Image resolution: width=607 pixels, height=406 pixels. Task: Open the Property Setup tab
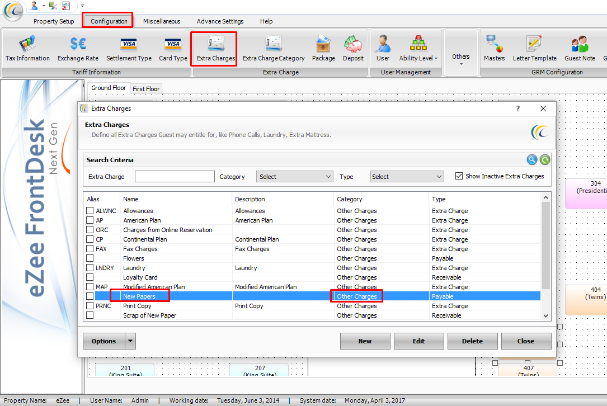(54, 21)
